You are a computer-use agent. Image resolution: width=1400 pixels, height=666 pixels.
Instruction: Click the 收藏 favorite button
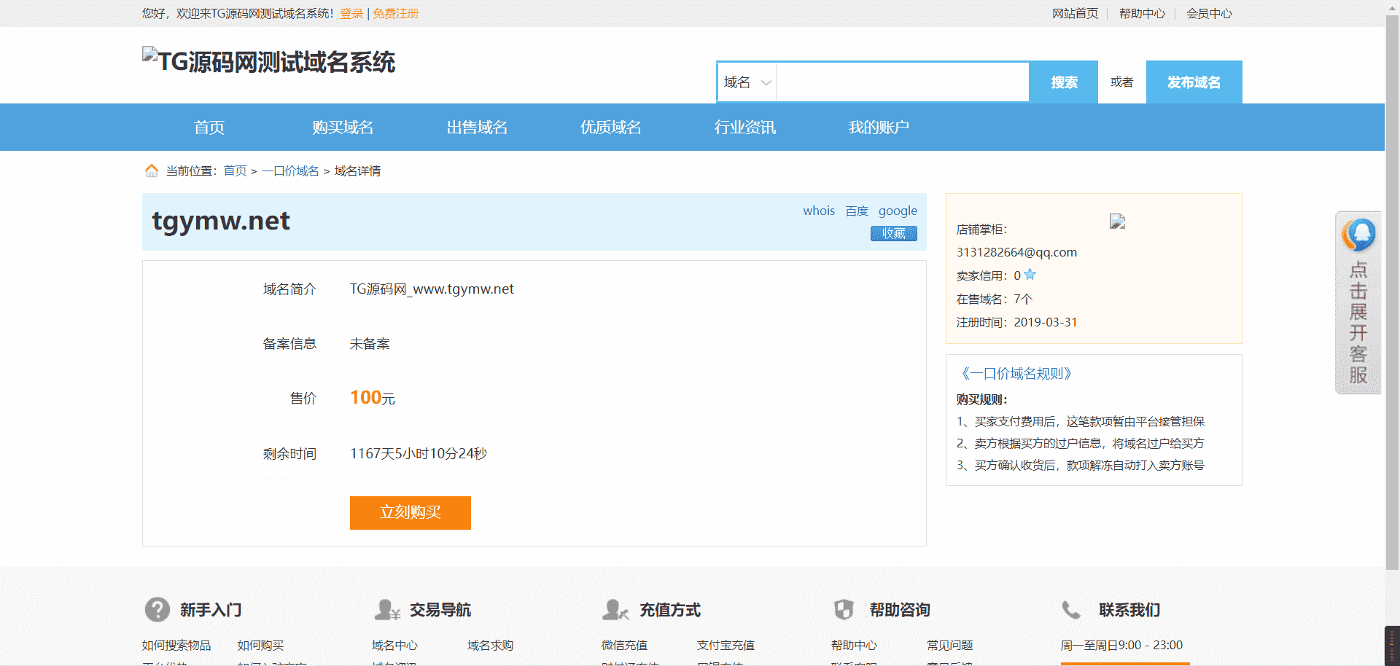[x=893, y=233]
